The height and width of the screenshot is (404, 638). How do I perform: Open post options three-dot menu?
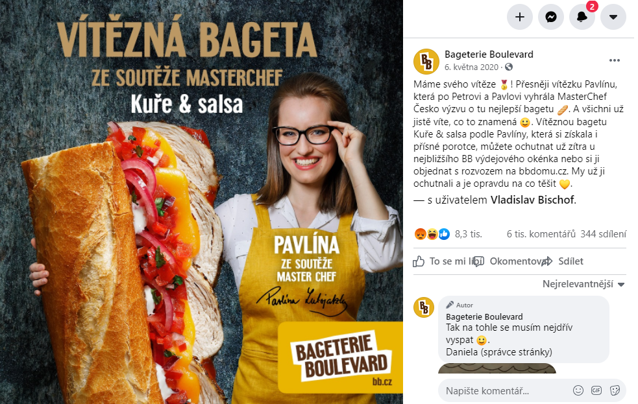(615, 60)
